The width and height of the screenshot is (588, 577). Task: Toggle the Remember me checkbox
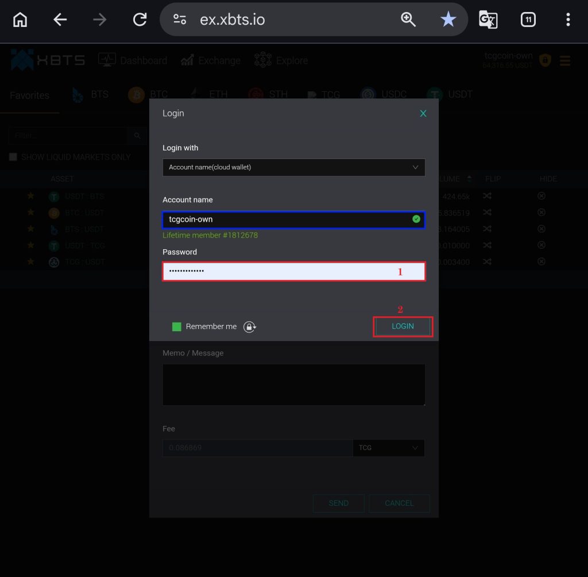coord(177,327)
